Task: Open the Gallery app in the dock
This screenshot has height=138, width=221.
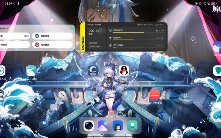Action: [103, 125]
